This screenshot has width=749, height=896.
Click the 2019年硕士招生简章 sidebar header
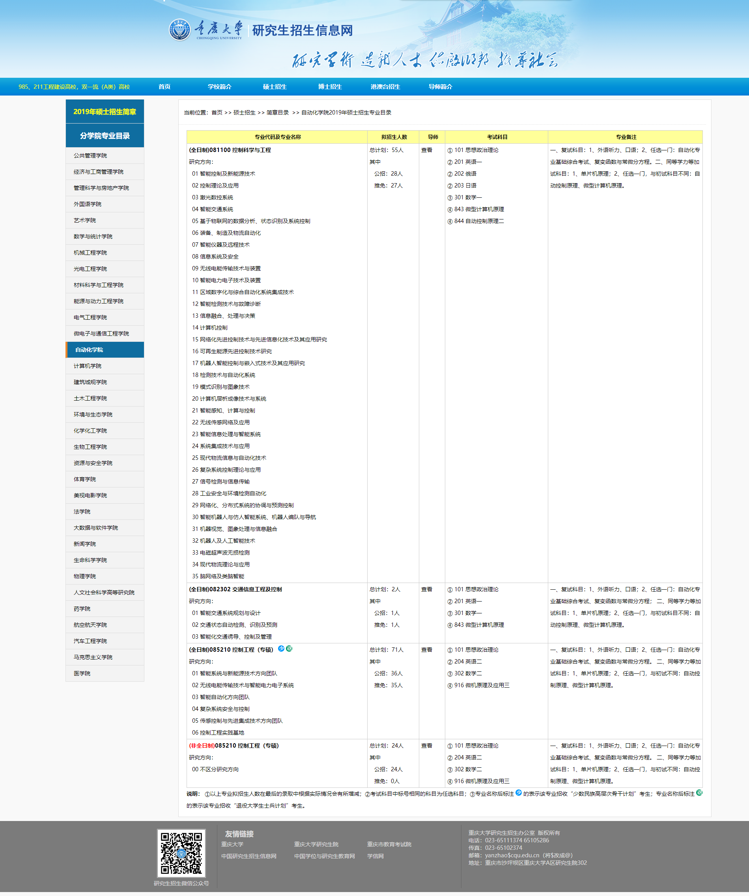[x=105, y=111]
